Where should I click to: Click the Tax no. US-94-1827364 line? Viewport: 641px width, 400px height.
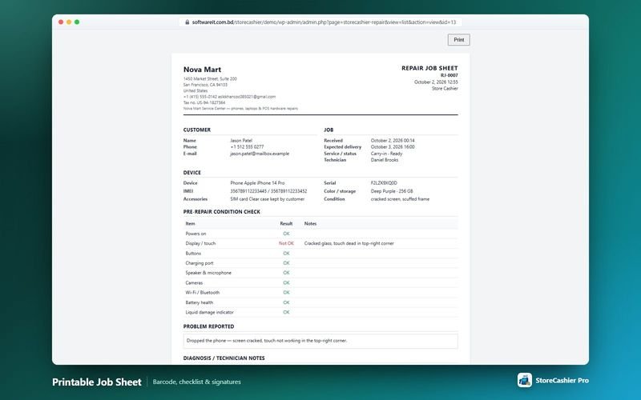pyautogui.click(x=204, y=103)
